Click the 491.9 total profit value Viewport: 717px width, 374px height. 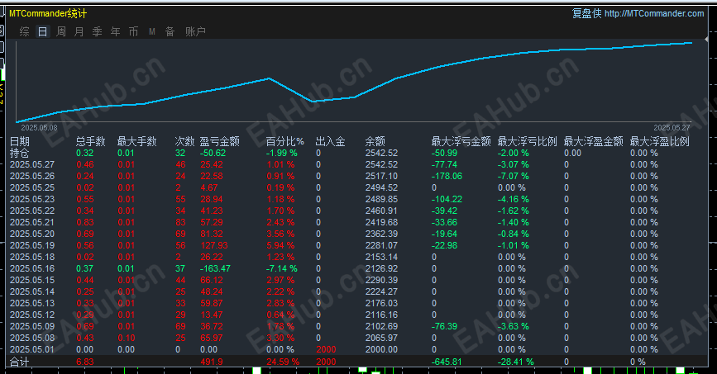pyautogui.click(x=212, y=362)
